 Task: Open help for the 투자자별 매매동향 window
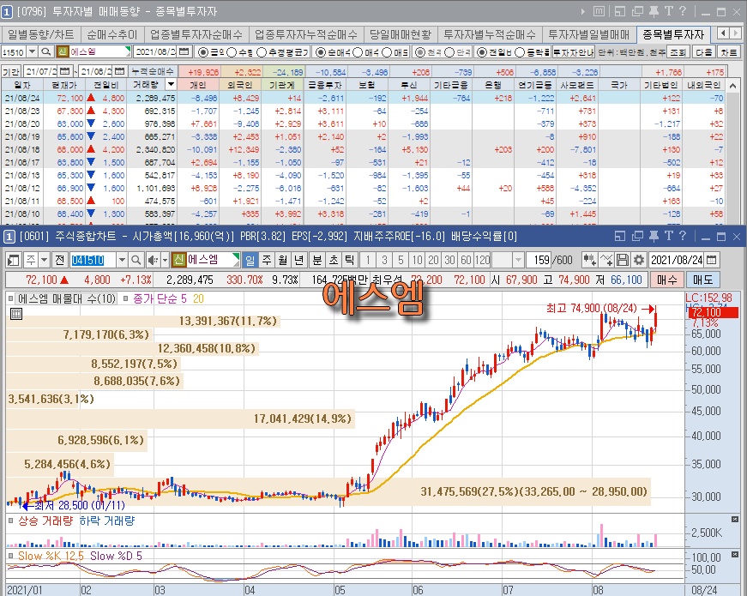pos(682,11)
